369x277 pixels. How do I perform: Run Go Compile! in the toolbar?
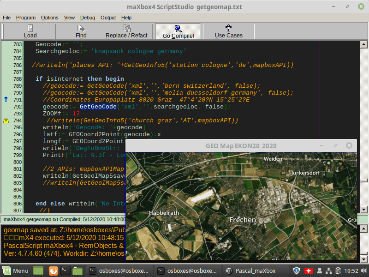click(178, 31)
